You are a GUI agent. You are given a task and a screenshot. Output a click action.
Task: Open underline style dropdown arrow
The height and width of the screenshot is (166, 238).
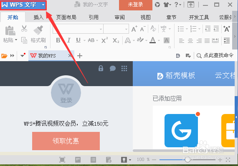[84, 40]
